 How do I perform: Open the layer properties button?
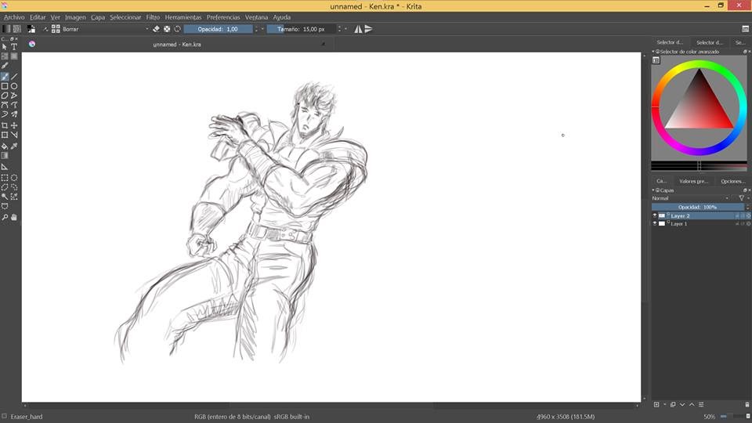tap(701, 404)
